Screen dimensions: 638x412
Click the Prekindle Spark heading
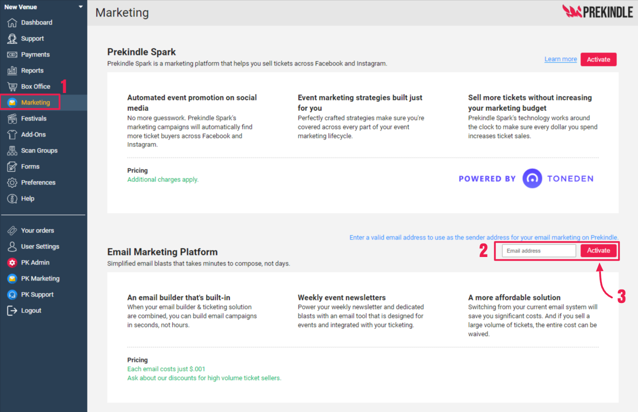(x=142, y=52)
